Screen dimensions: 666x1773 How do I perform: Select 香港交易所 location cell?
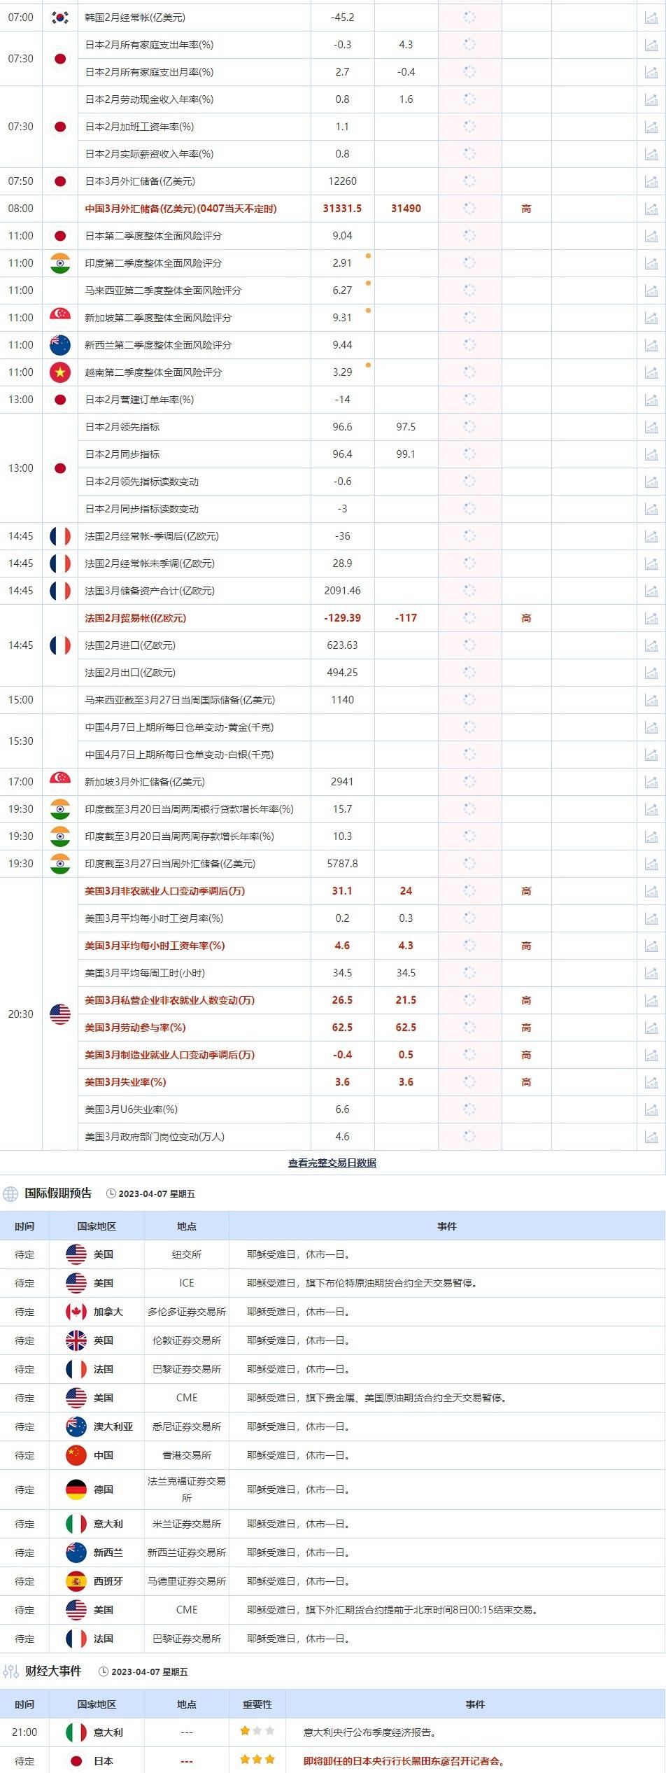click(187, 1455)
